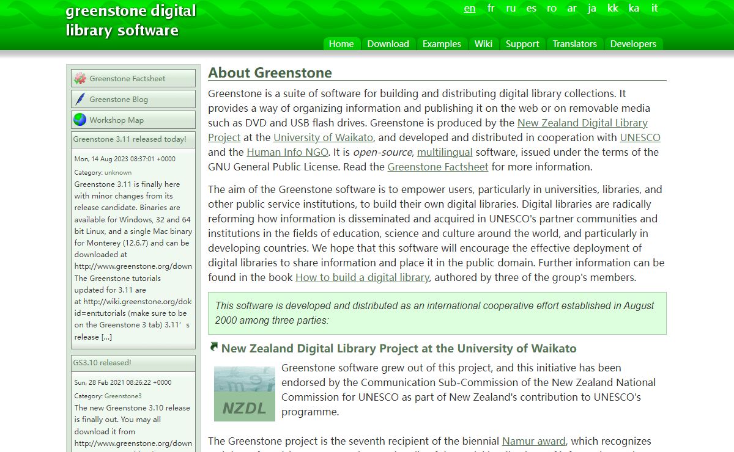
Task: Click the 'About Greenstone' heading
Action: coord(270,73)
